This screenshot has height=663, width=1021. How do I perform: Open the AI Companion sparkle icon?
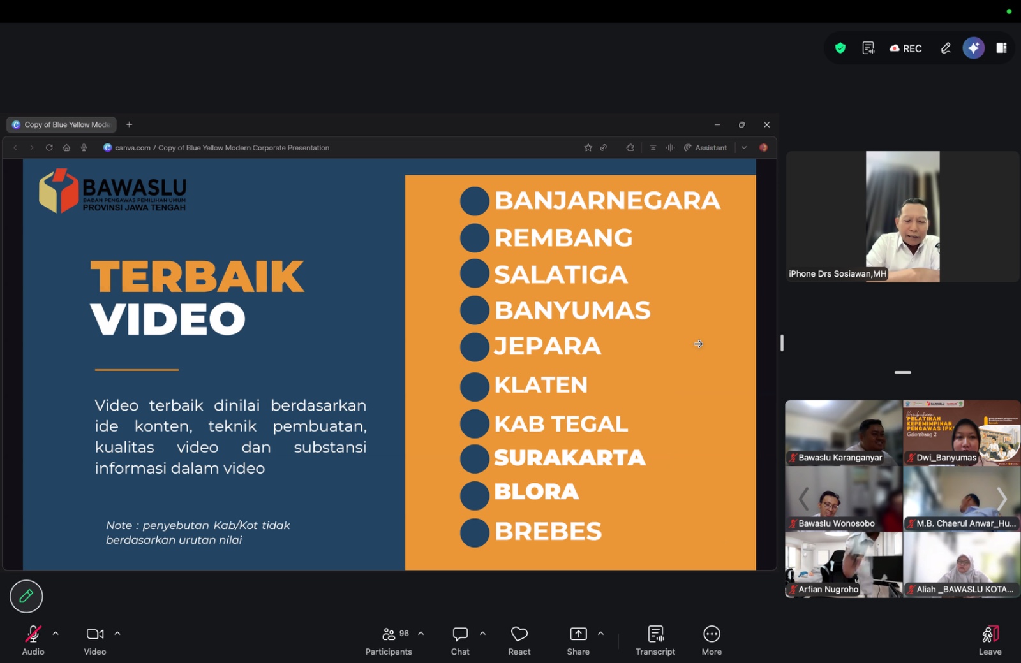(974, 48)
